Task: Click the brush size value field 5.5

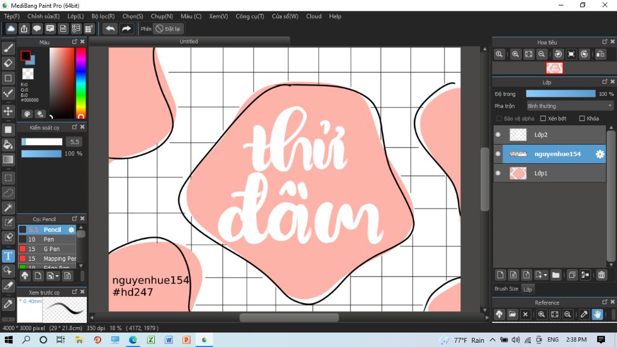Action: pos(75,142)
